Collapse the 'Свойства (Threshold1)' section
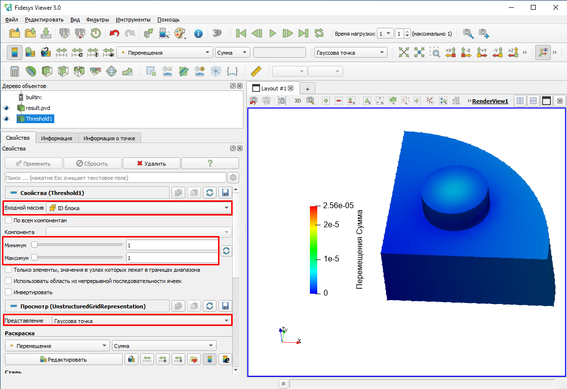This screenshot has width=567, height=389. pos(14,193)
